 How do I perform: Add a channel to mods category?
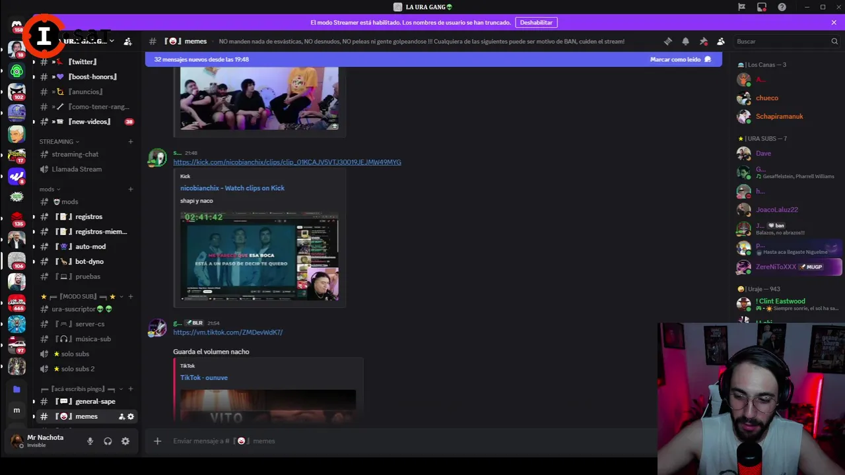[x=131, y=189]
